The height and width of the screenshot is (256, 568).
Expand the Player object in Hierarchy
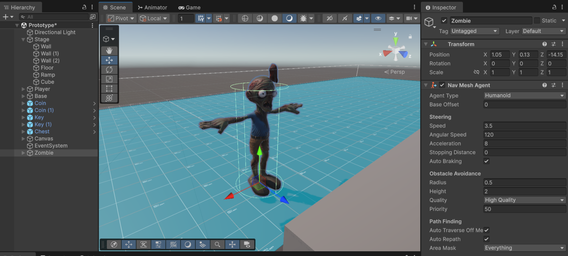pyautogui.click(x=23, y=89)
